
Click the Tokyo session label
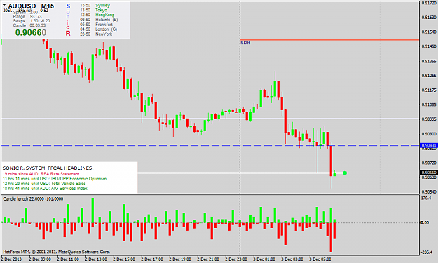coord(101,10)
